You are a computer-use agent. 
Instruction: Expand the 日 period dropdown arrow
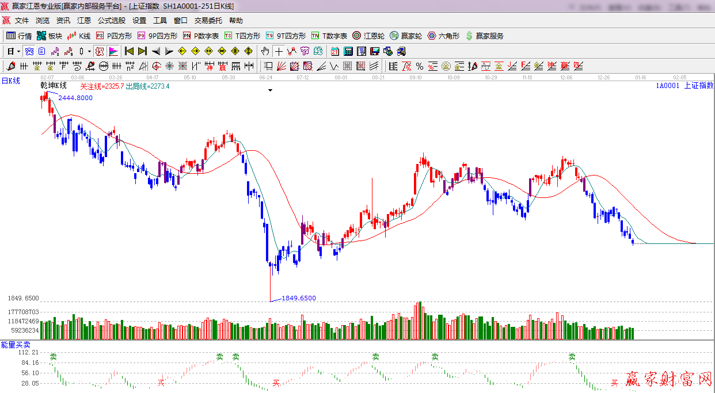[18, 51]
